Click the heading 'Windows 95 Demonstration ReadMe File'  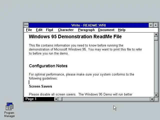pos(75,37)
